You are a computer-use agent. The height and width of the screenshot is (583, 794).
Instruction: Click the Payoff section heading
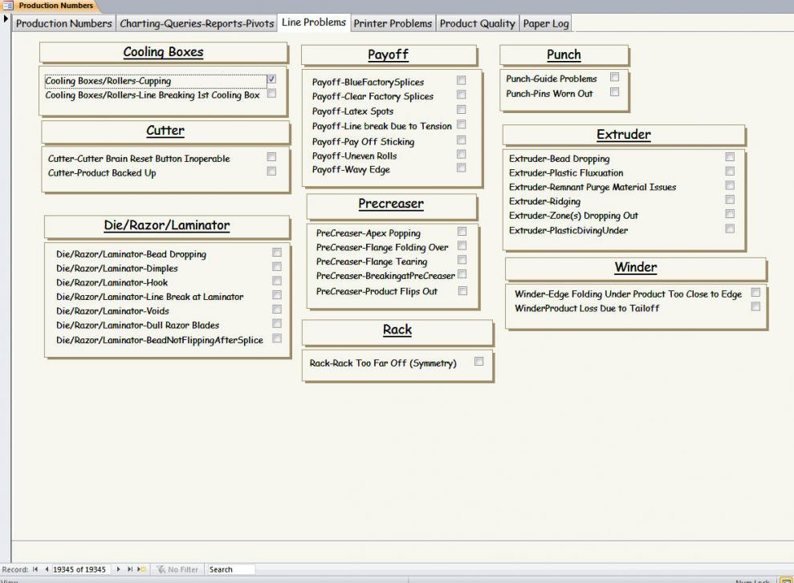tap(389, 55)
